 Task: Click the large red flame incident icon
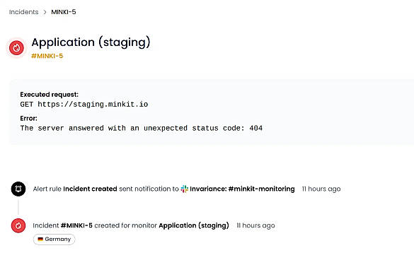point(16,48)
